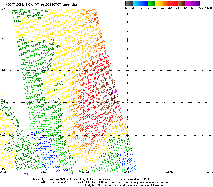Click the longitude axis label '-147'
Screen dimensions: 213x187
[44, 172]
